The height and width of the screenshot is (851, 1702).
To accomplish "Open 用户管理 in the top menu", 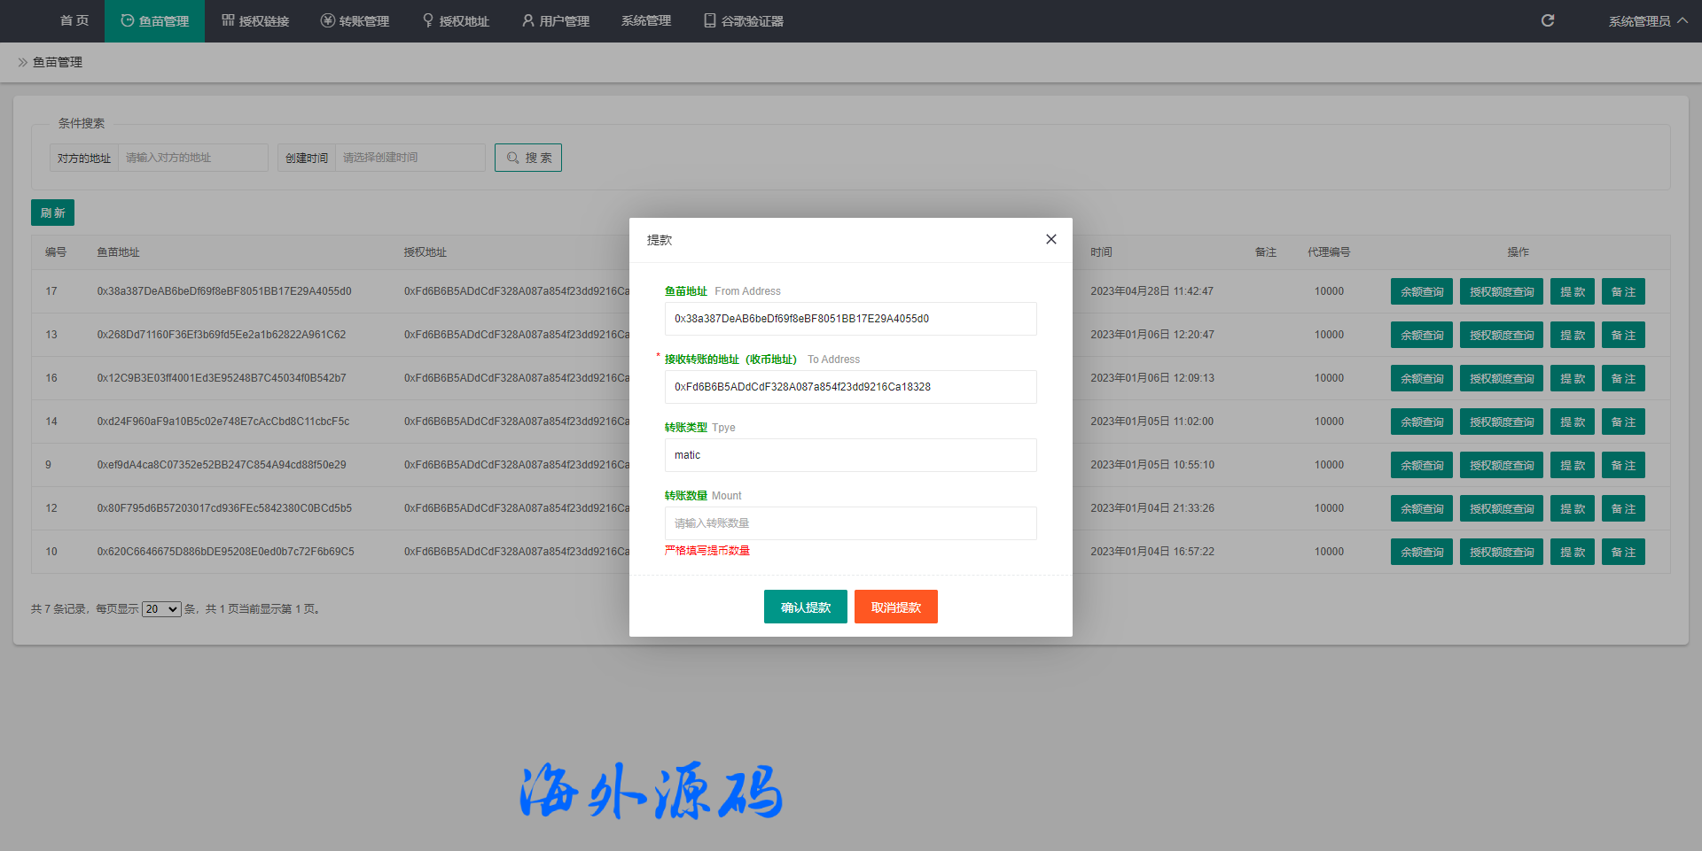I will pos(556,21).
